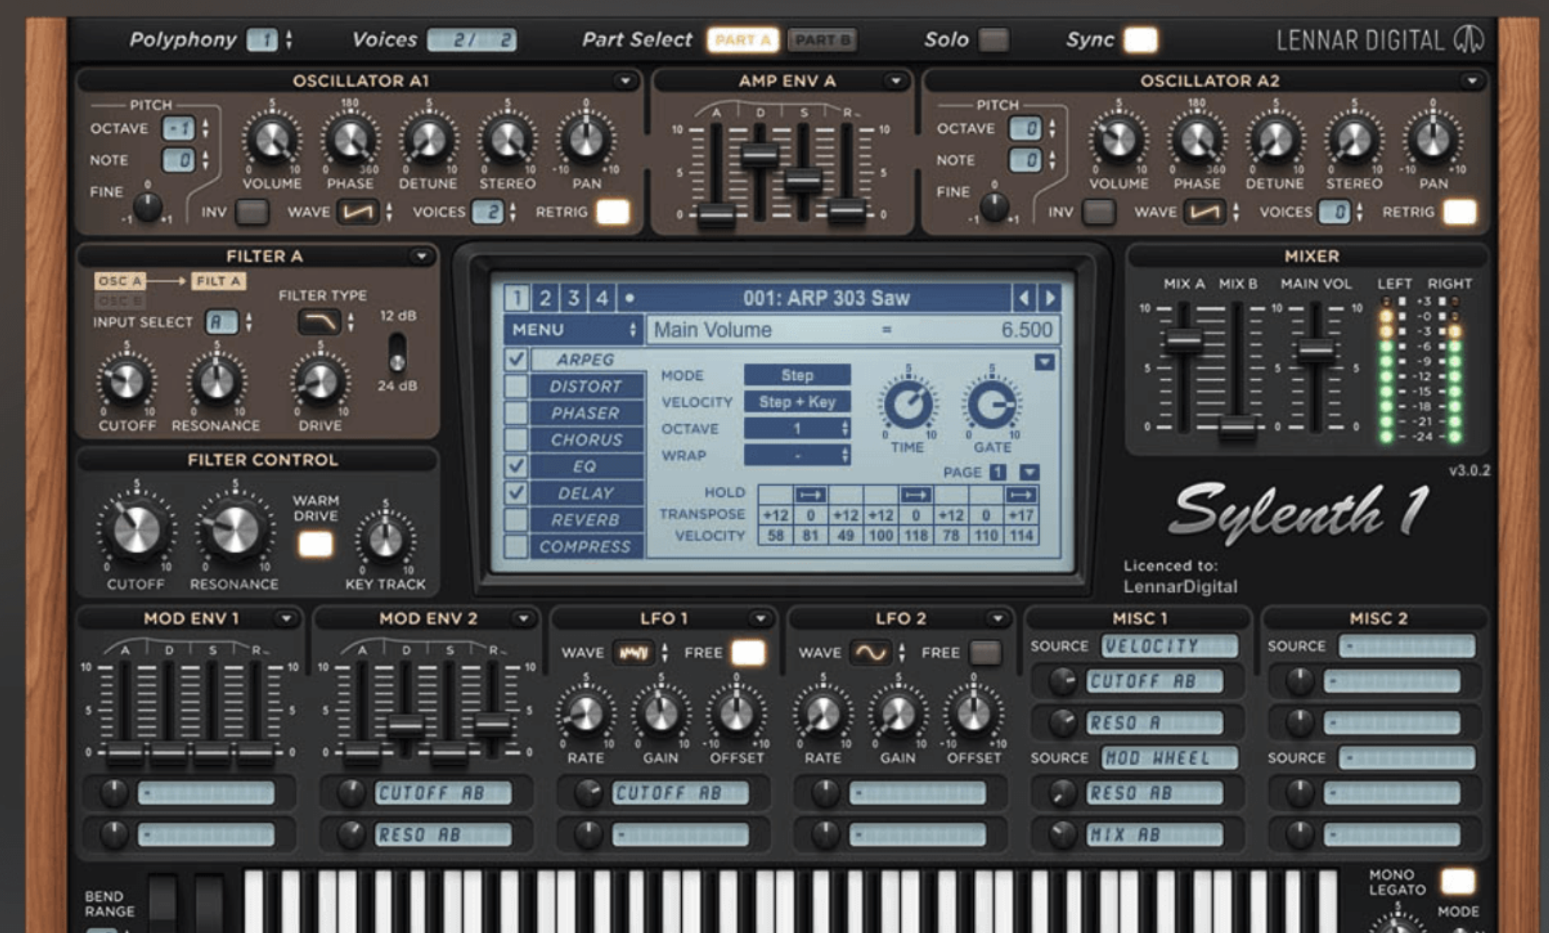Viewport: 1549px width, 933px height.
Task: Open the Mod Env 1 section dropdown
Action: [286, 618]
